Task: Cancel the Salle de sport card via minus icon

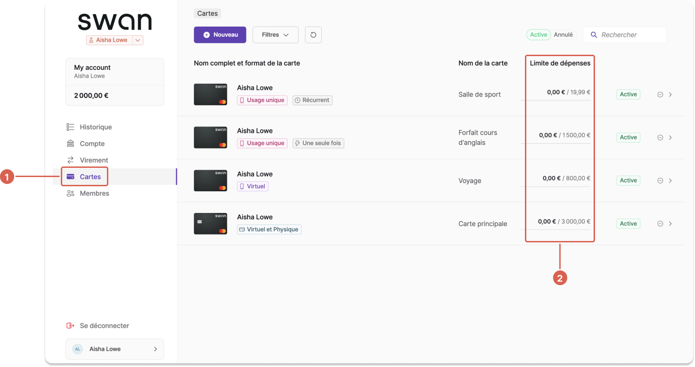Action: pos(660,94)
